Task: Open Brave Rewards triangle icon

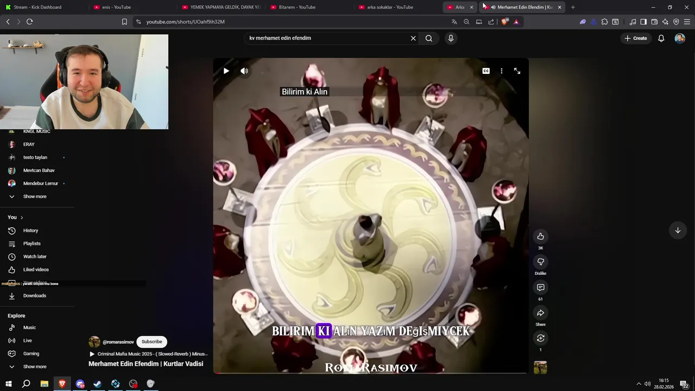Action: (x=516, y=22)
